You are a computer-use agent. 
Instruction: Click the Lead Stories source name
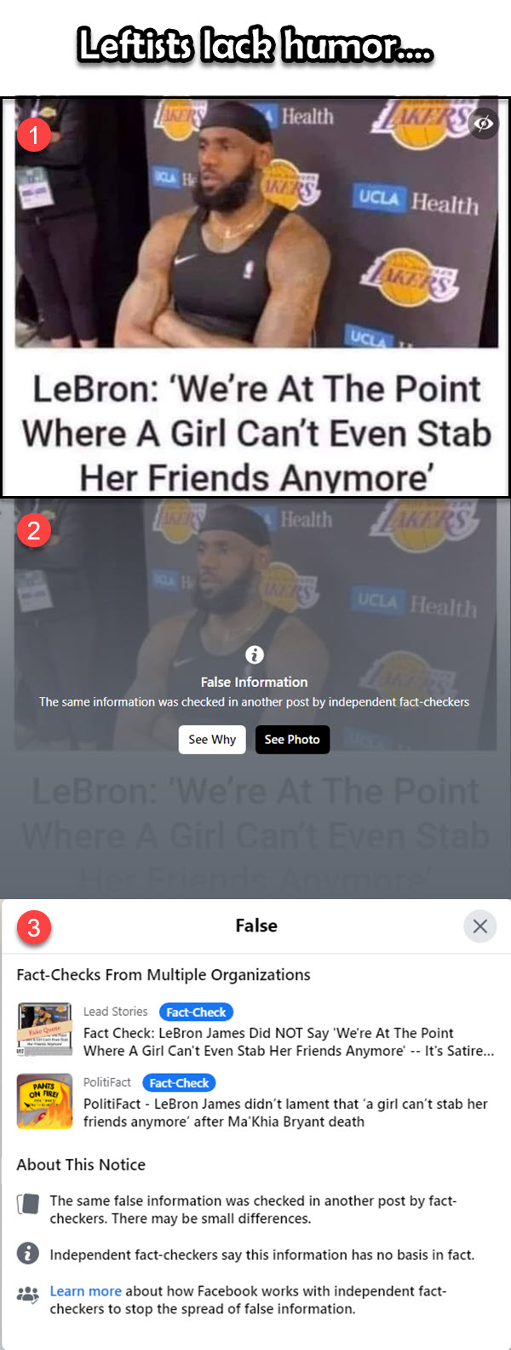click(116, 1012)
